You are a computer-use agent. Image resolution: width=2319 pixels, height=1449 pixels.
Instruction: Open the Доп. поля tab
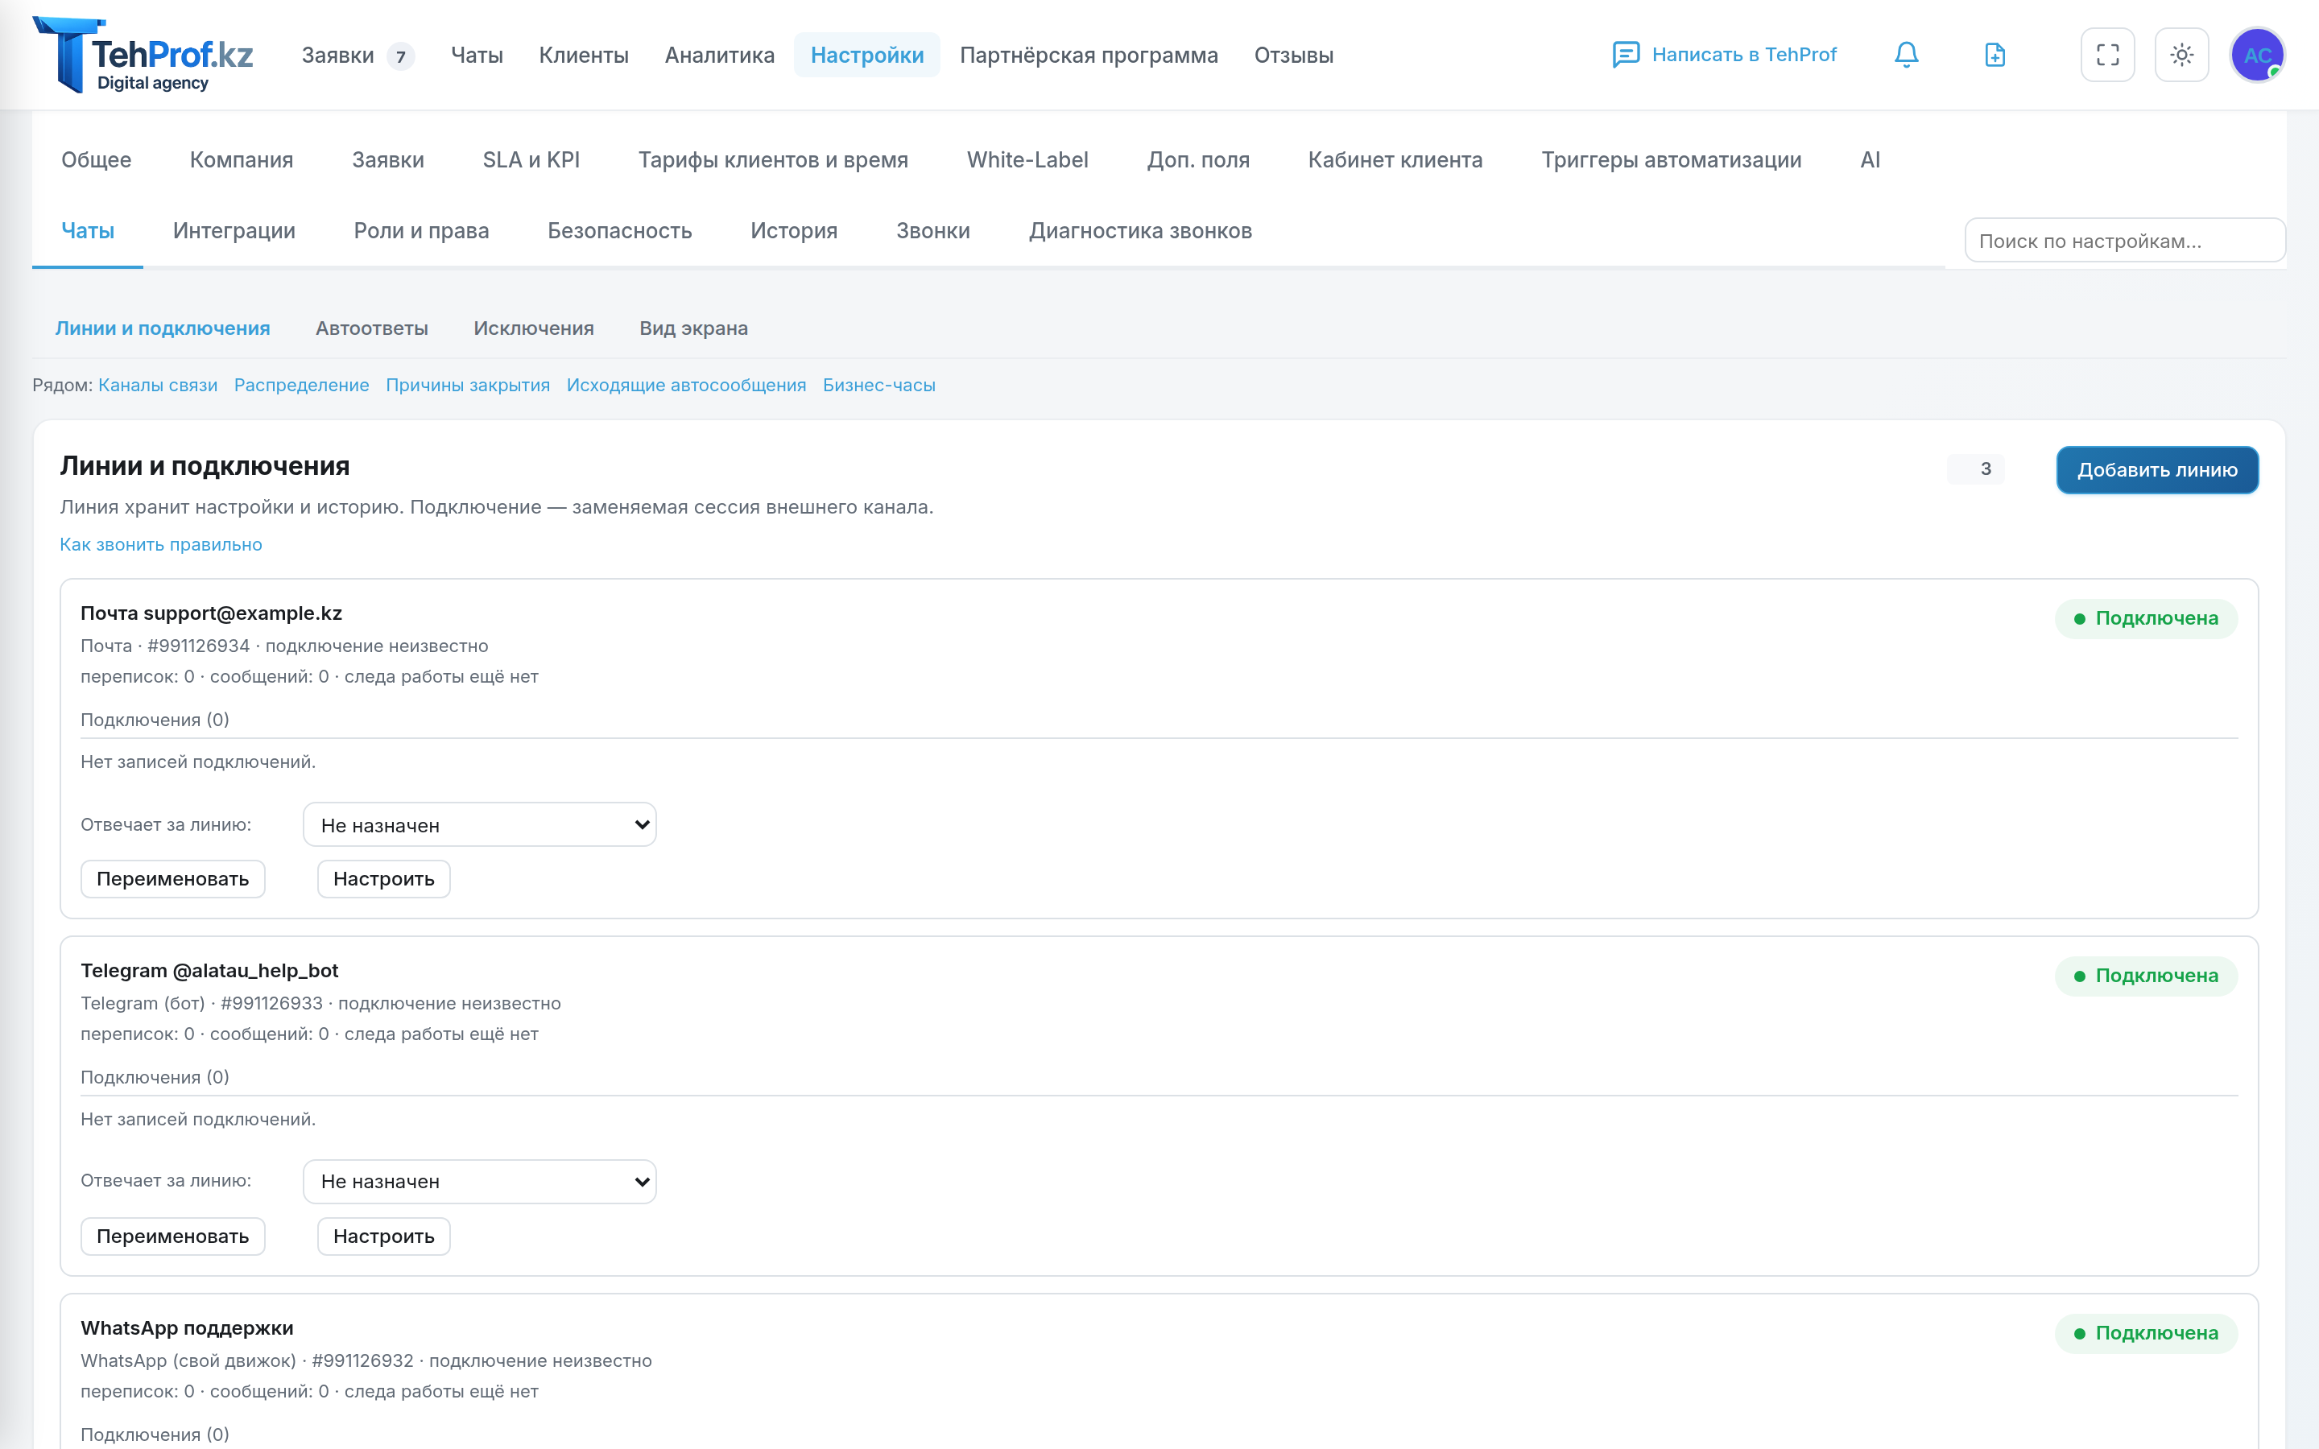(x=1198, y=160)
